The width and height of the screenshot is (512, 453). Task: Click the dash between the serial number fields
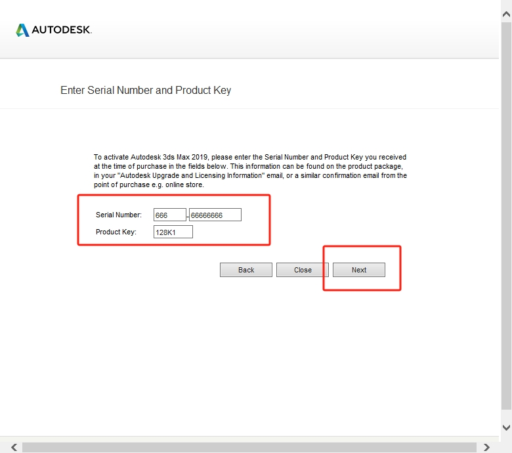point(188,215)
